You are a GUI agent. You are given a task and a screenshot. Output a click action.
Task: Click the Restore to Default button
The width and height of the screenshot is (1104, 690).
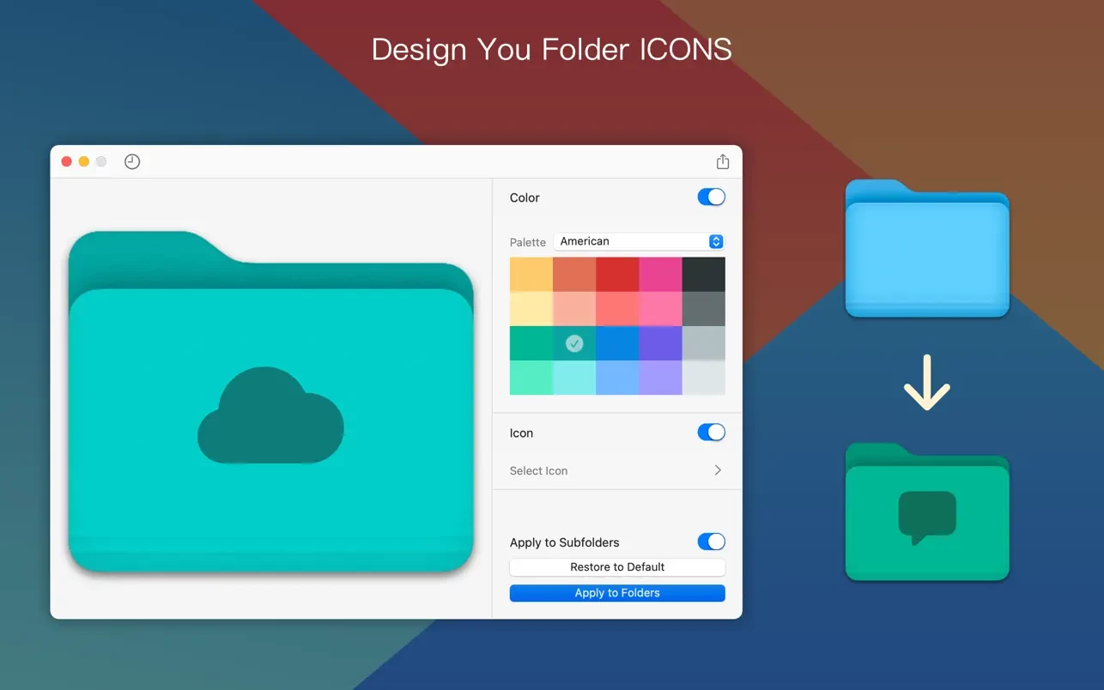617,567
